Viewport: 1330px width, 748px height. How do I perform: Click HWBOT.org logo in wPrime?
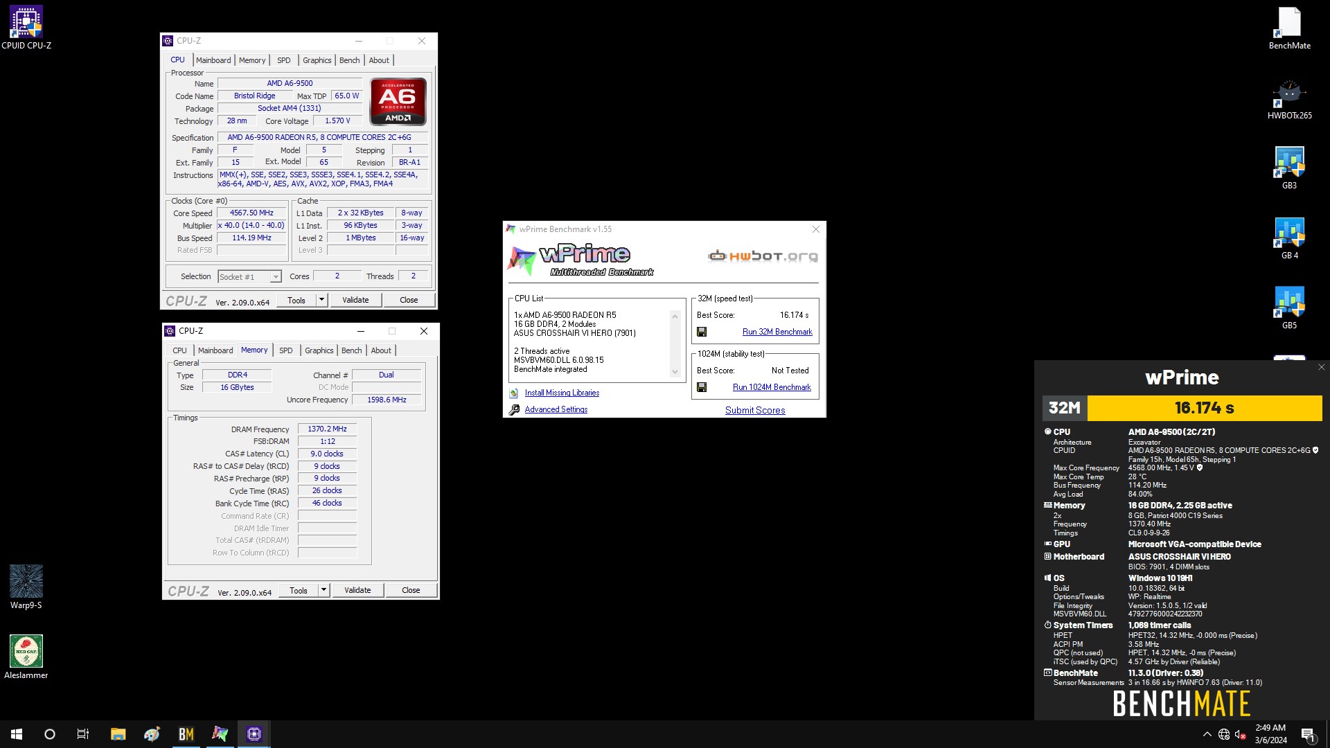point(763,256)
